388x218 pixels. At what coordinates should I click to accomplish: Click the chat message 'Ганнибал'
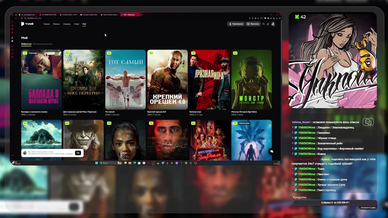[x=324, y=133]
